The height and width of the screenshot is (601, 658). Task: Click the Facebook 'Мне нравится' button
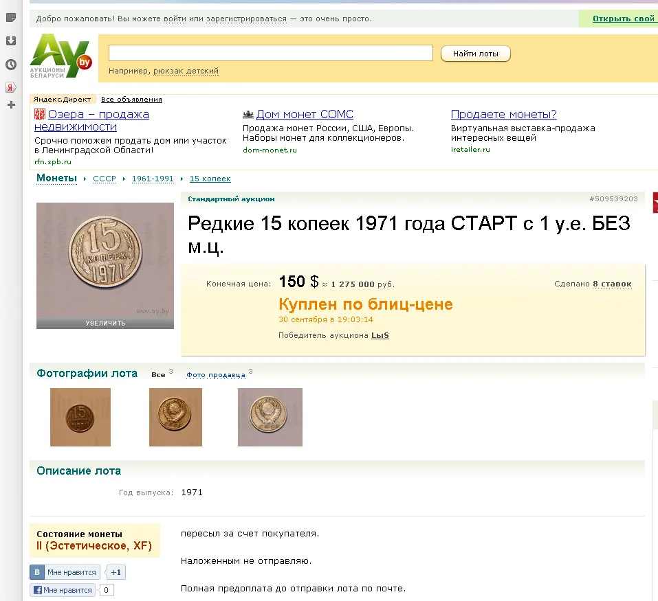coord(63,590)
